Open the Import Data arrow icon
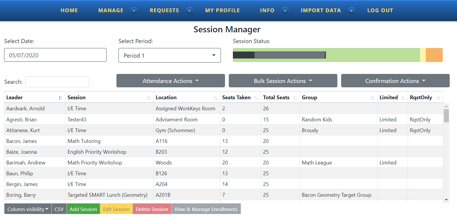 [352, 10]
